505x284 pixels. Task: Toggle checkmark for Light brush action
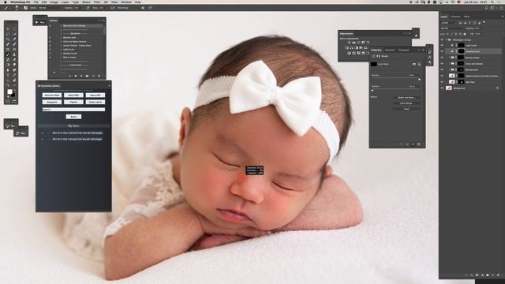click(x=50, y=49)
